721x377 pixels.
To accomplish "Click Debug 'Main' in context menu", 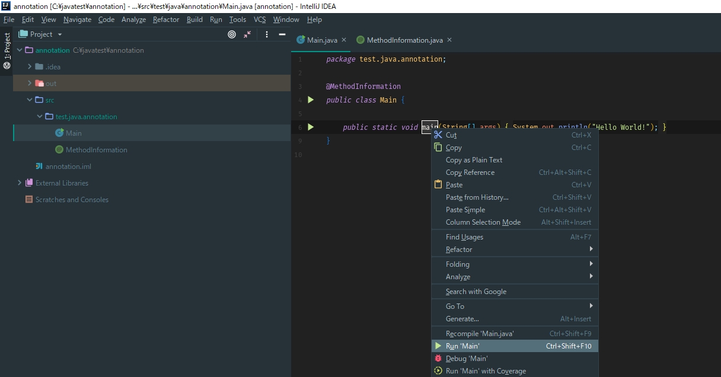I will click(515, 359).
